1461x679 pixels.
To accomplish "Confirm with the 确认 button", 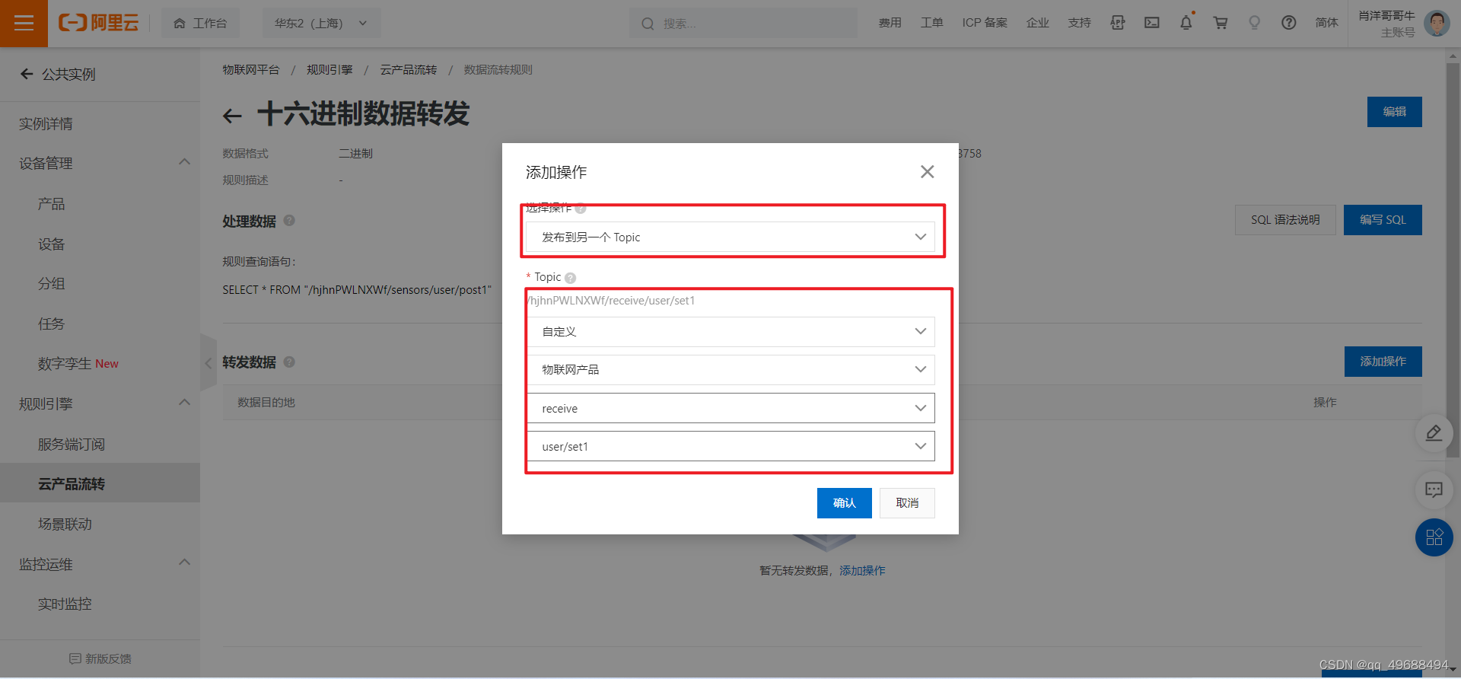I will (845, 502).
